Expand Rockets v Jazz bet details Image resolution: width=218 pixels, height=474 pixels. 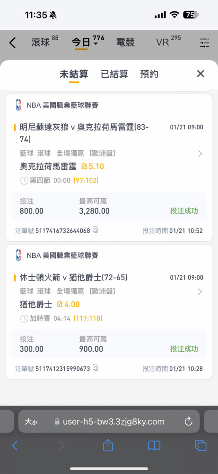coord(200,292)
